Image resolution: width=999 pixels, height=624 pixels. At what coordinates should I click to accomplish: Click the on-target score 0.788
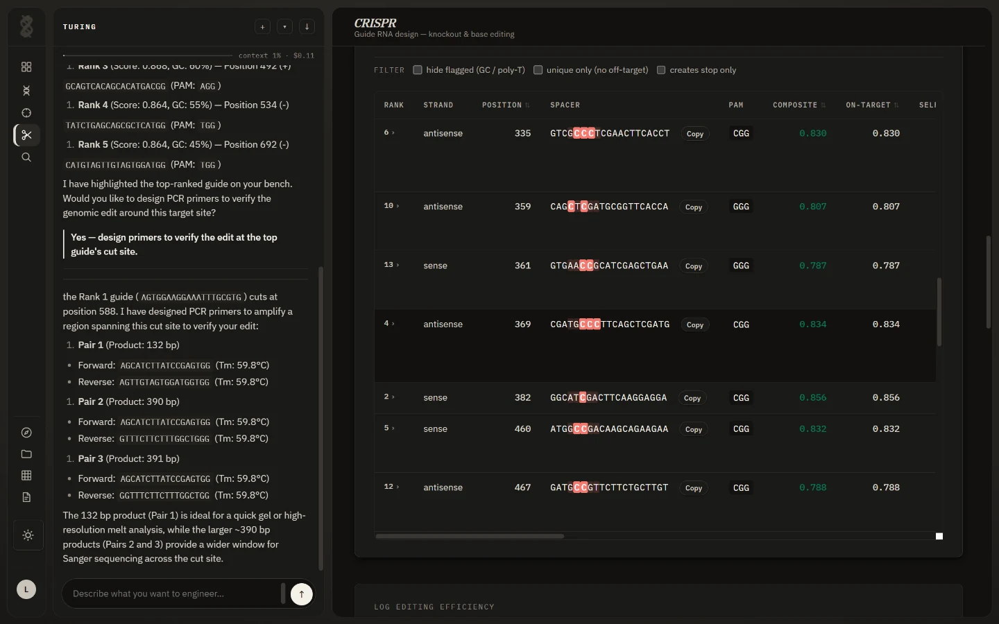[886, 487]
